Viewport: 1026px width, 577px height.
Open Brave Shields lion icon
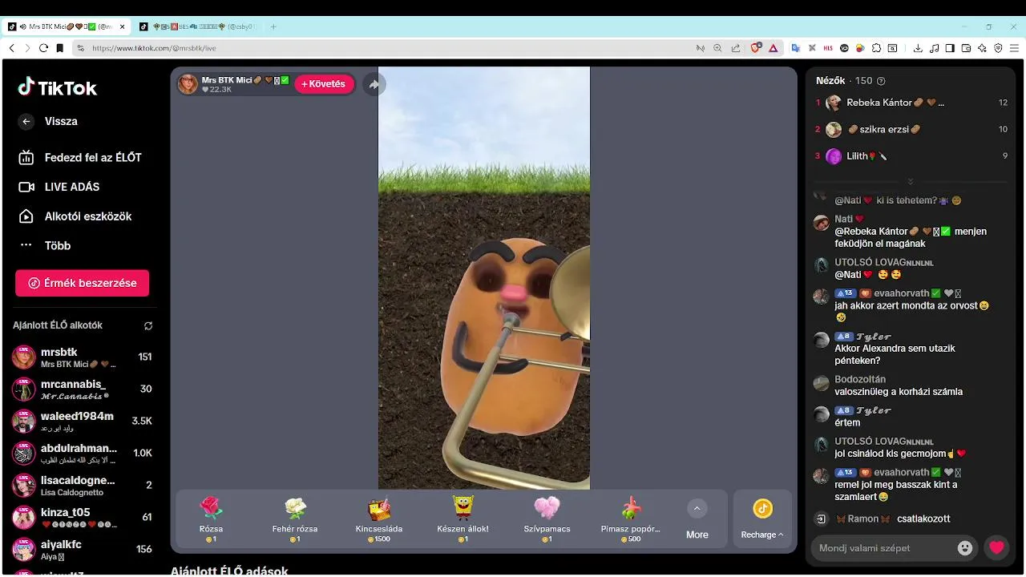coord(755,48)
